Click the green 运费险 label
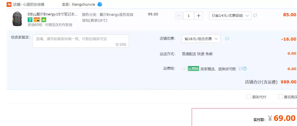The height and width of the screenshot is (126, 297). pos(193,69)
